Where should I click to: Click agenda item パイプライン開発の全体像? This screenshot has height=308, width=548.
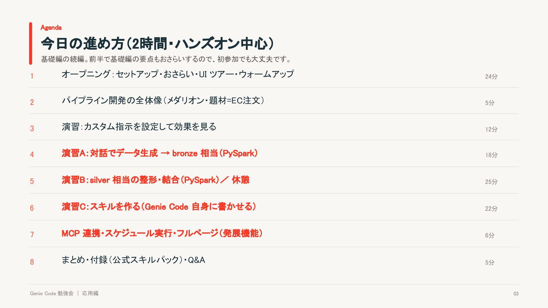(163, 100)
